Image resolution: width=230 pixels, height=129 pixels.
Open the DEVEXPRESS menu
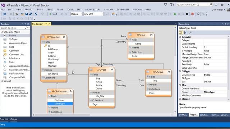(x=123, y=10)
